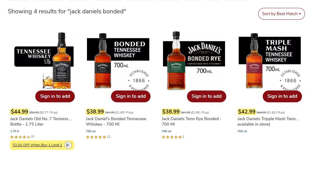This screenshot has width=319, height=171.
Task: View star ratings with 2 reviews
Action: [173, 137]
